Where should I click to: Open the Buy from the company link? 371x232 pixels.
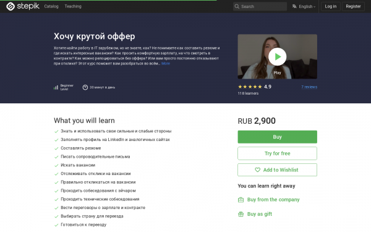click(x=273, y=200)
